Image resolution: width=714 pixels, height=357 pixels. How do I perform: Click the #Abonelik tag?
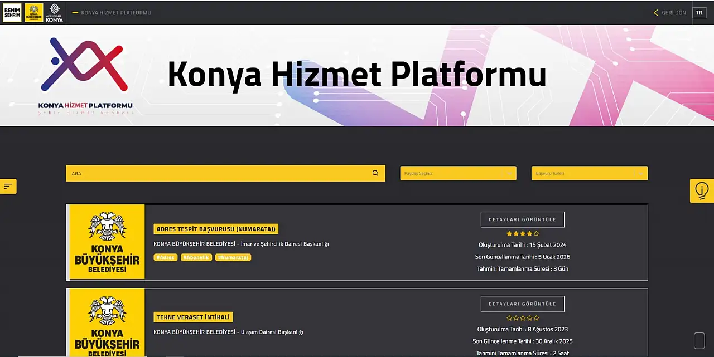(x=196, y=257)
